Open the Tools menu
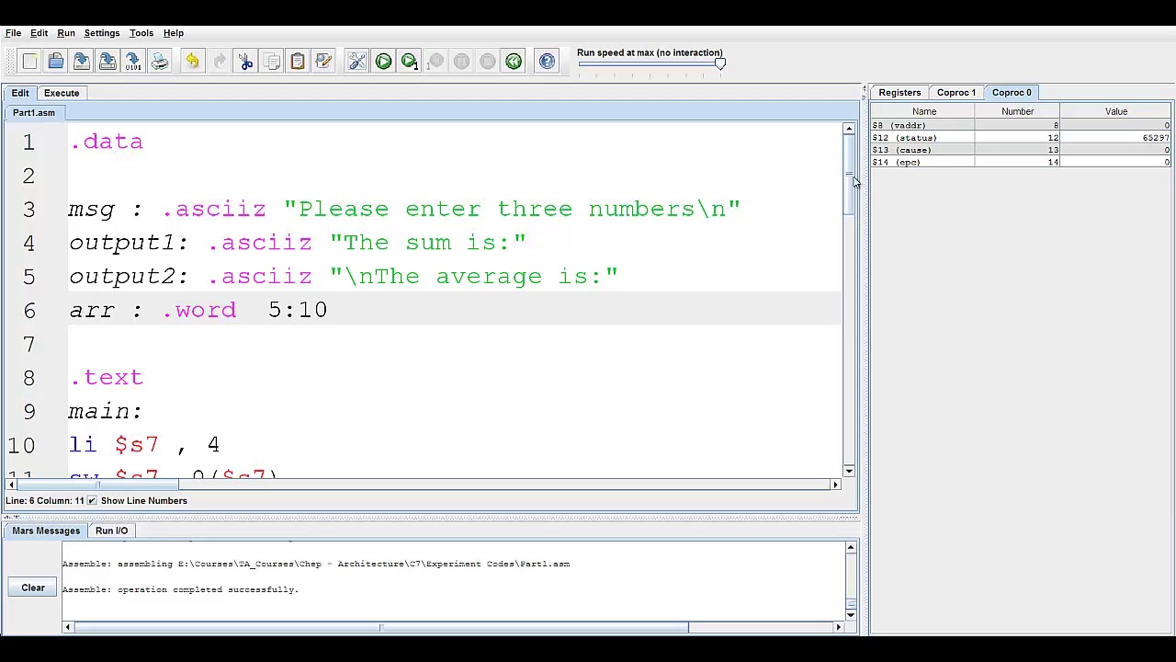Image resolution: width=1176 pixels, height=662 pixels. click(141, 33)
